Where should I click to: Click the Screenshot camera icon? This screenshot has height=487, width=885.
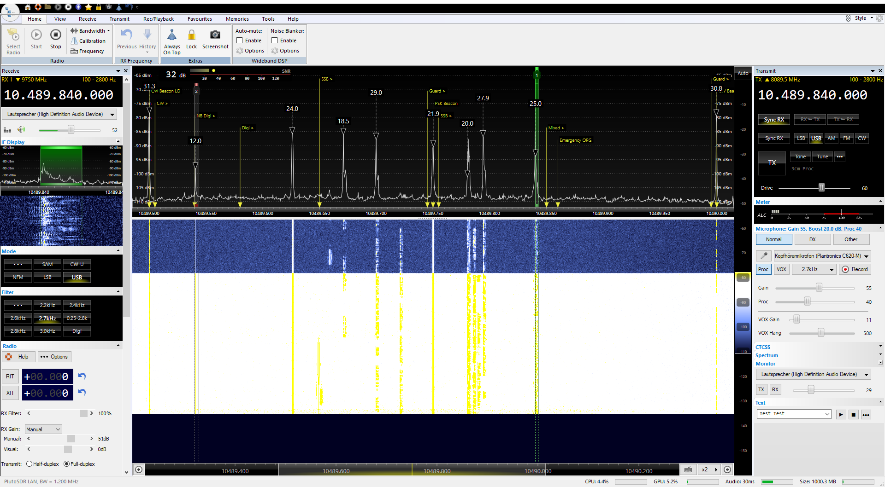tap(215, 35)
